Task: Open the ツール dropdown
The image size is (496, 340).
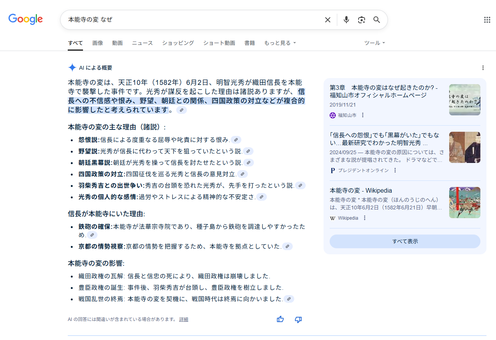Action: coord(375,43)
